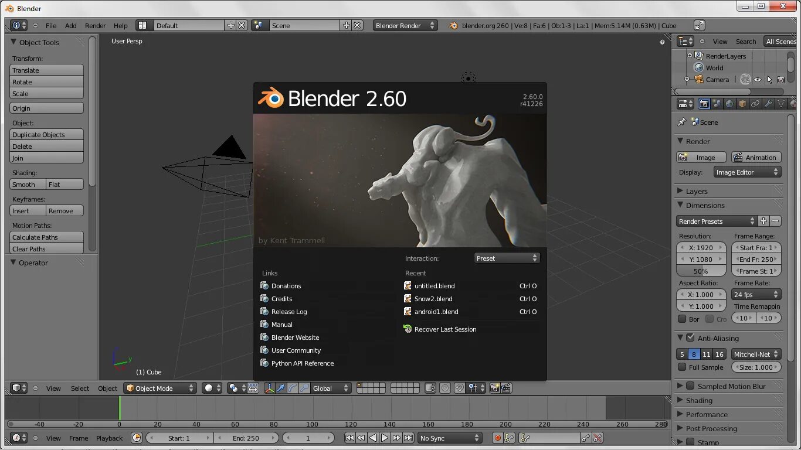Screen dimensions: 801x450
Task: Open the World properties tab (globe icon)
Action: [x=729, y=104]
